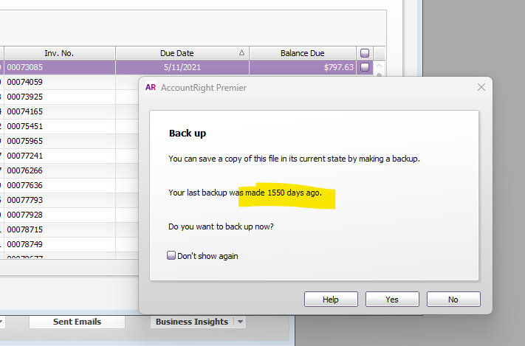This screenshot has width=525, height=346.
Task: Click the Inv. No. column header
Action: click(59, 53)
